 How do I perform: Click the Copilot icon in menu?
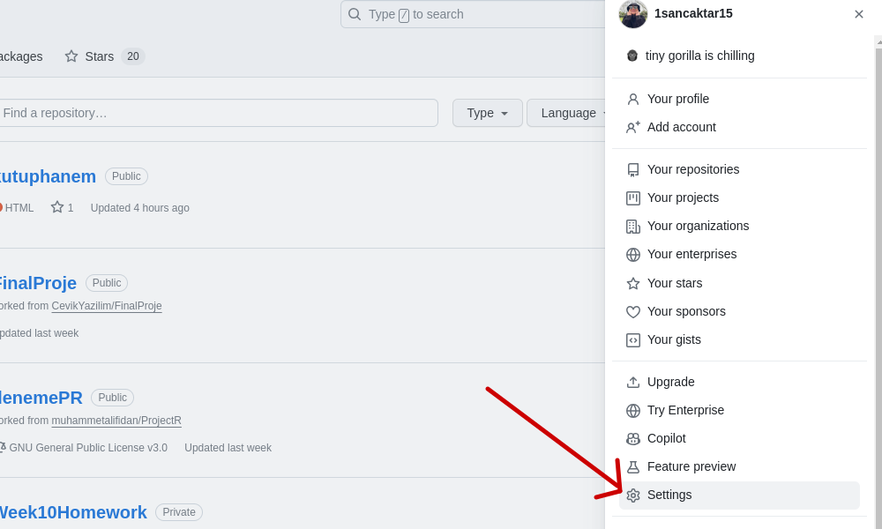coord(632,438)
